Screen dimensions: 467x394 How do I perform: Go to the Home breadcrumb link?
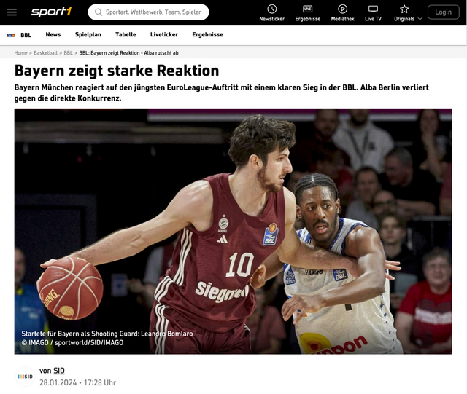(x=21, y=53)
